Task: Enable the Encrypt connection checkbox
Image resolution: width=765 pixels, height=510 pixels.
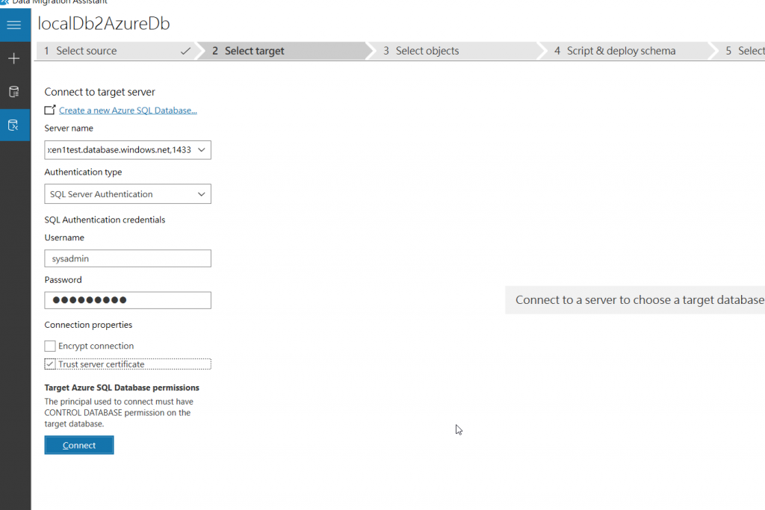Action: click(50, 346)
